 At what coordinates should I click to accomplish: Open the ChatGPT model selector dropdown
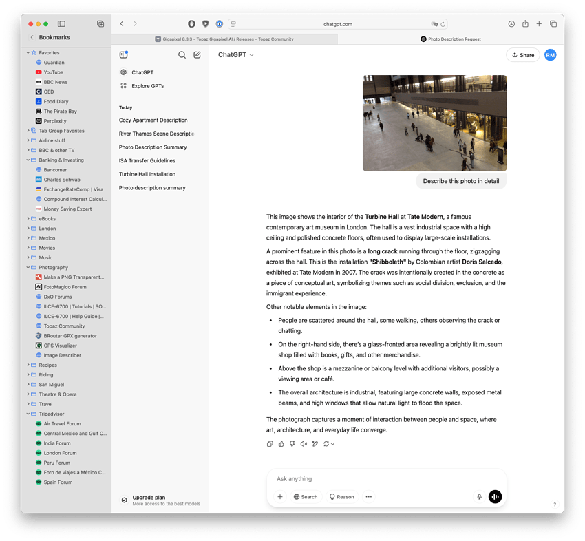click(x=236, y=55)
